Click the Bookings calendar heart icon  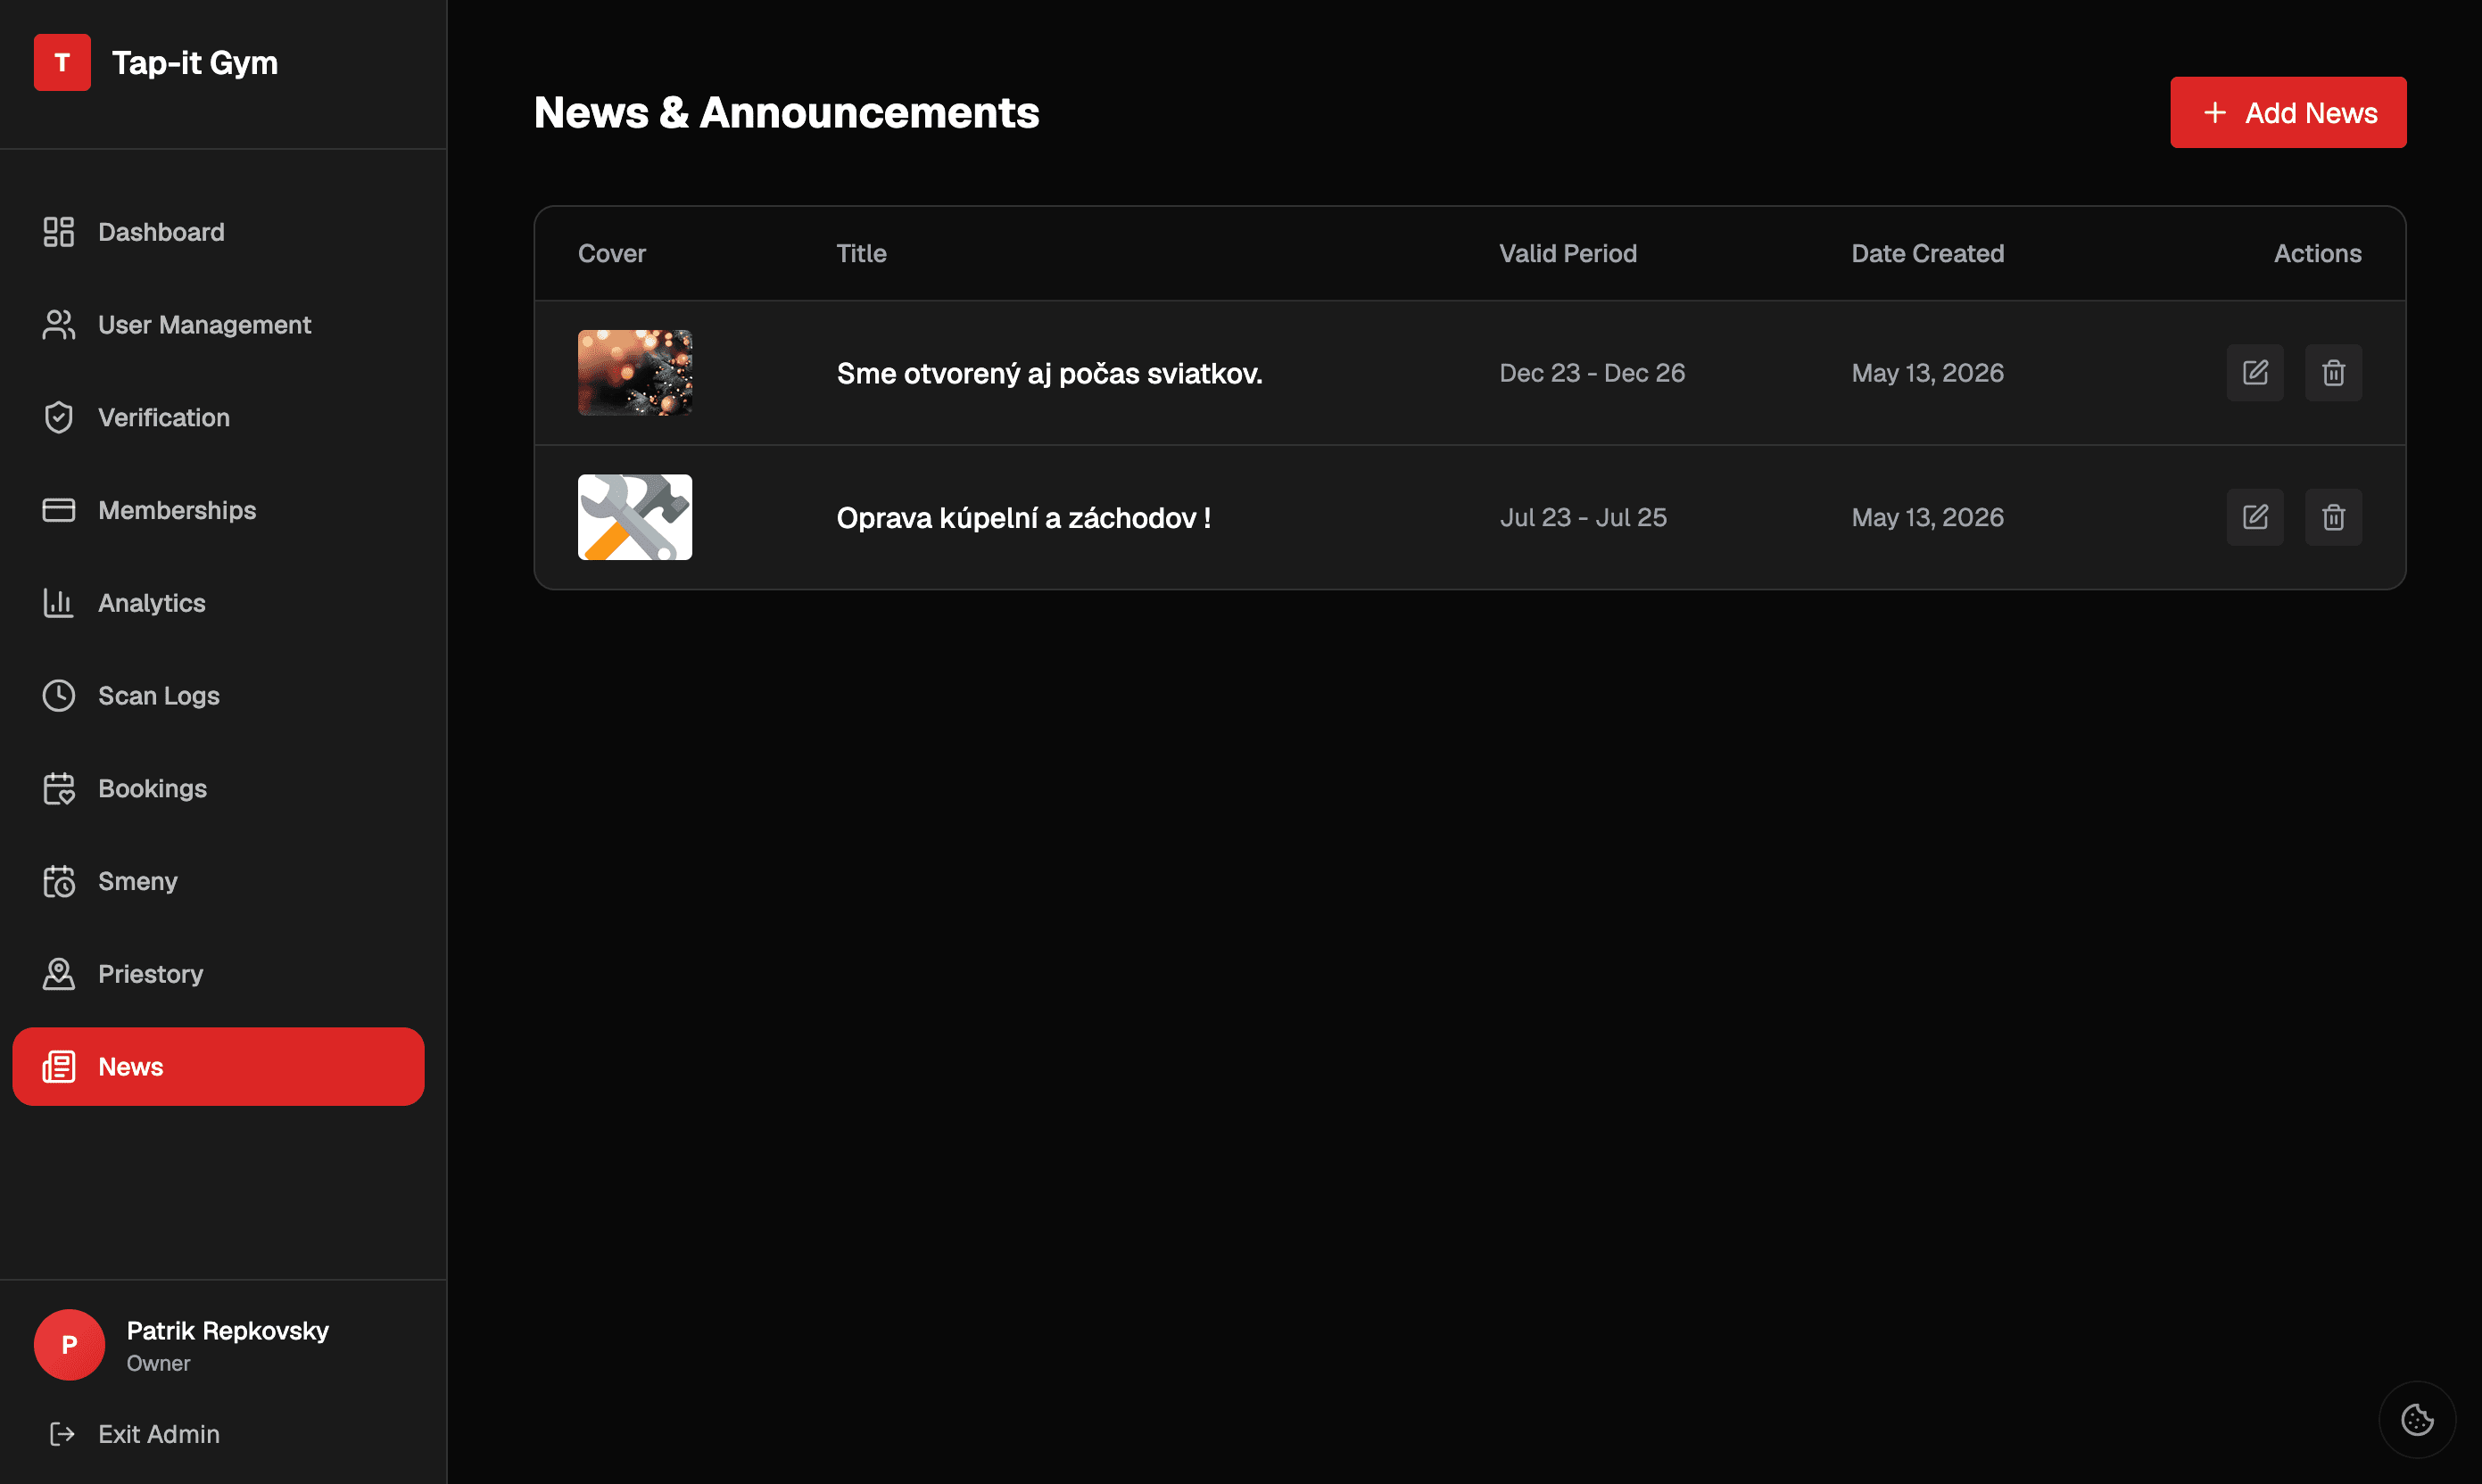58,788
